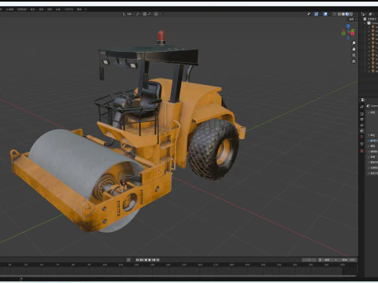Open the Render properties tab
378x283 pixels.
[x=361, y=114]
